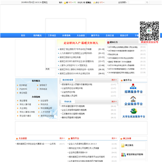
Task: Open the 大众创业 navigation item
Action: 81,36
